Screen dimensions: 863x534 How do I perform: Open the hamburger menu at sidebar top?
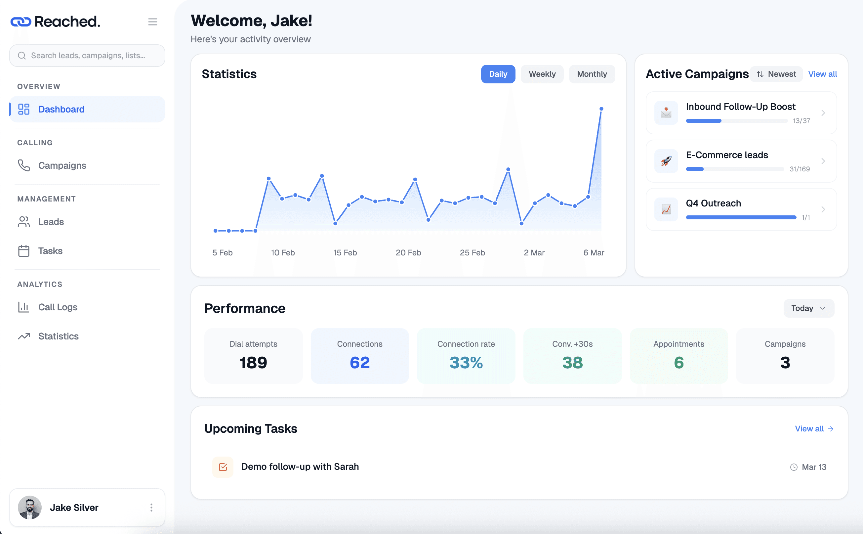(153, 22)
